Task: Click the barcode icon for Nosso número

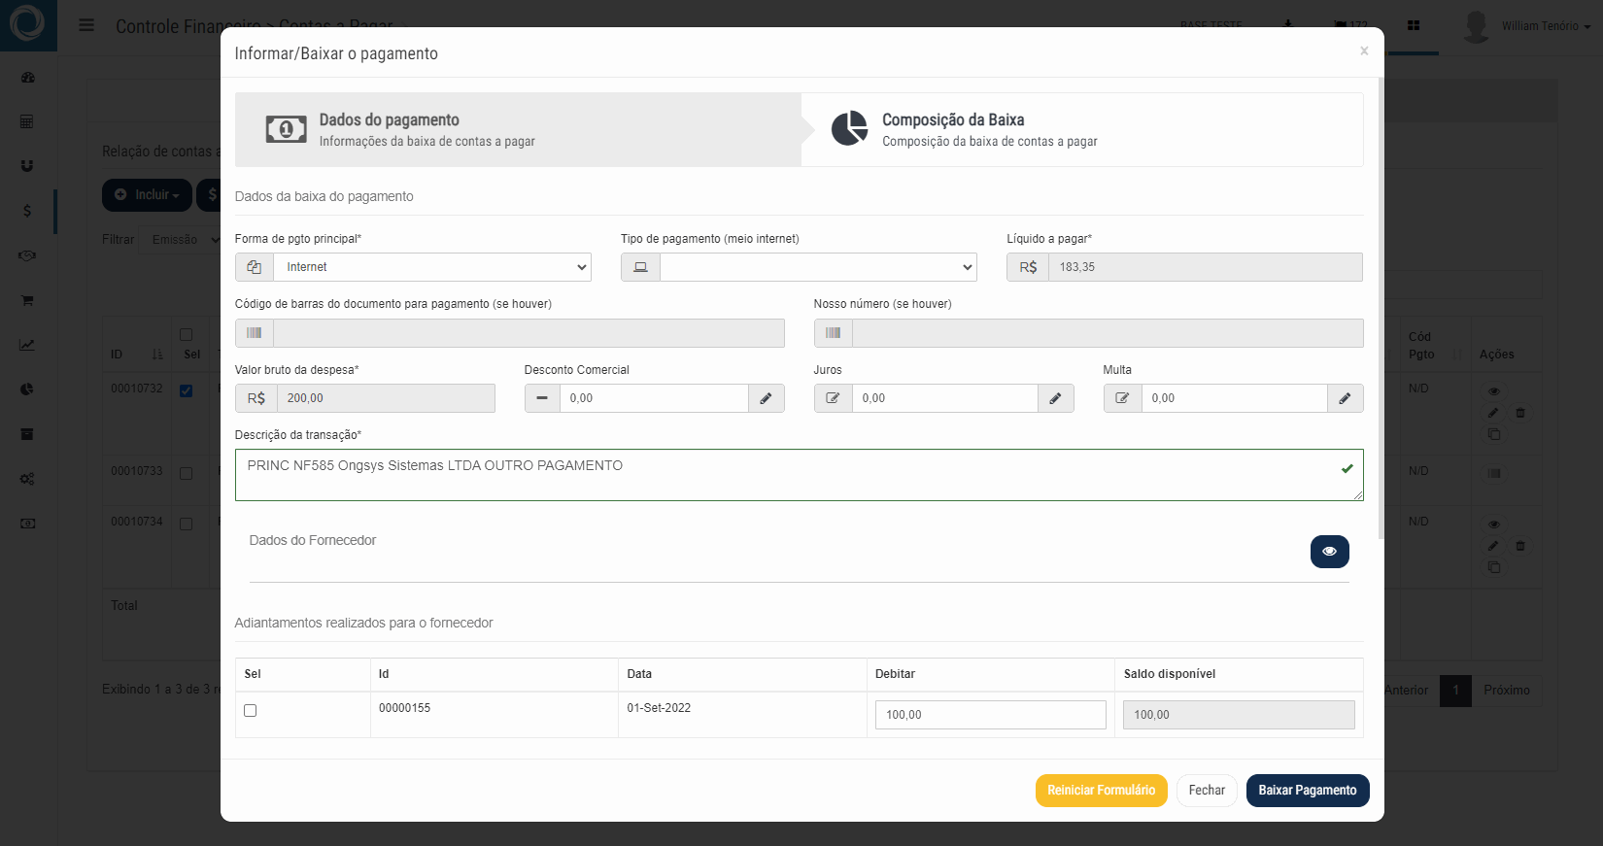Action: pos(833,333)
